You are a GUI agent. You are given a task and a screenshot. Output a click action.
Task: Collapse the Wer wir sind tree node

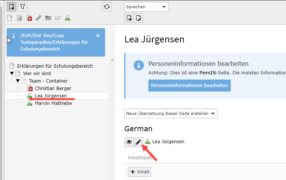pyautogui.click(x=12, y=74)
